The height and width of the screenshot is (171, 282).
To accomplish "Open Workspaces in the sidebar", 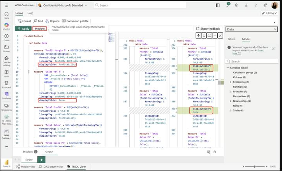I will click(7, 108).
